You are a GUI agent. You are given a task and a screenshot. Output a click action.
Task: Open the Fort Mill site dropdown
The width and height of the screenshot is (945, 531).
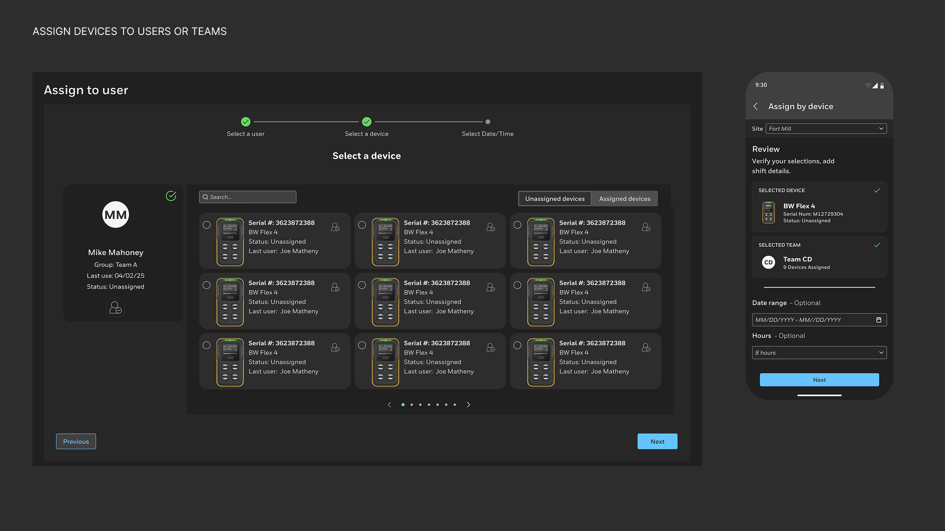(826, 129)
